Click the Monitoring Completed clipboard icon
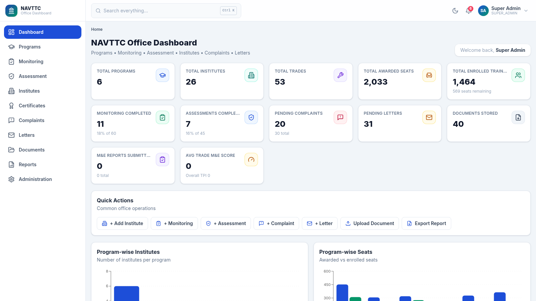The width and height of the screenshot is (536, 301). [162, 117]
